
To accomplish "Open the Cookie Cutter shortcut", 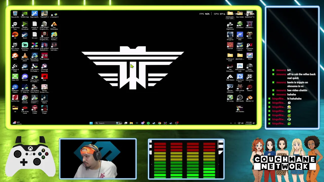I will click(x=35, y=110).
